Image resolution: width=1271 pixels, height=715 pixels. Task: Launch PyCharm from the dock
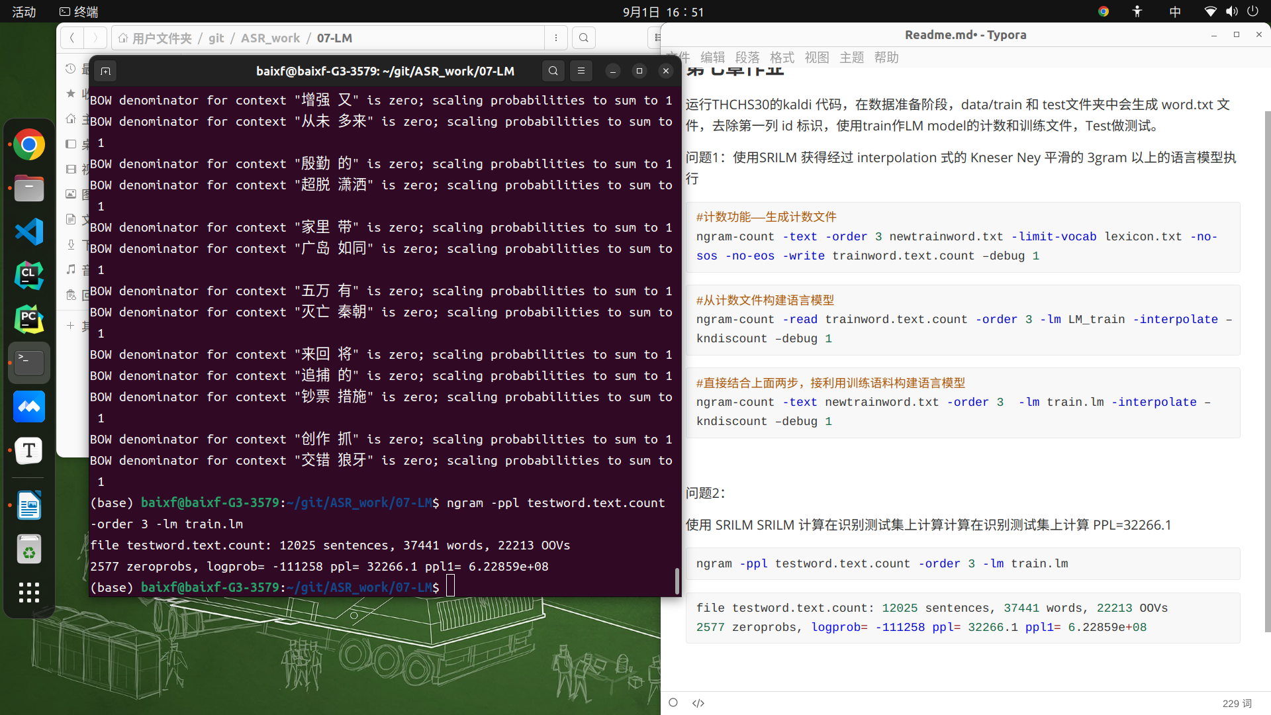coord(29,319)
